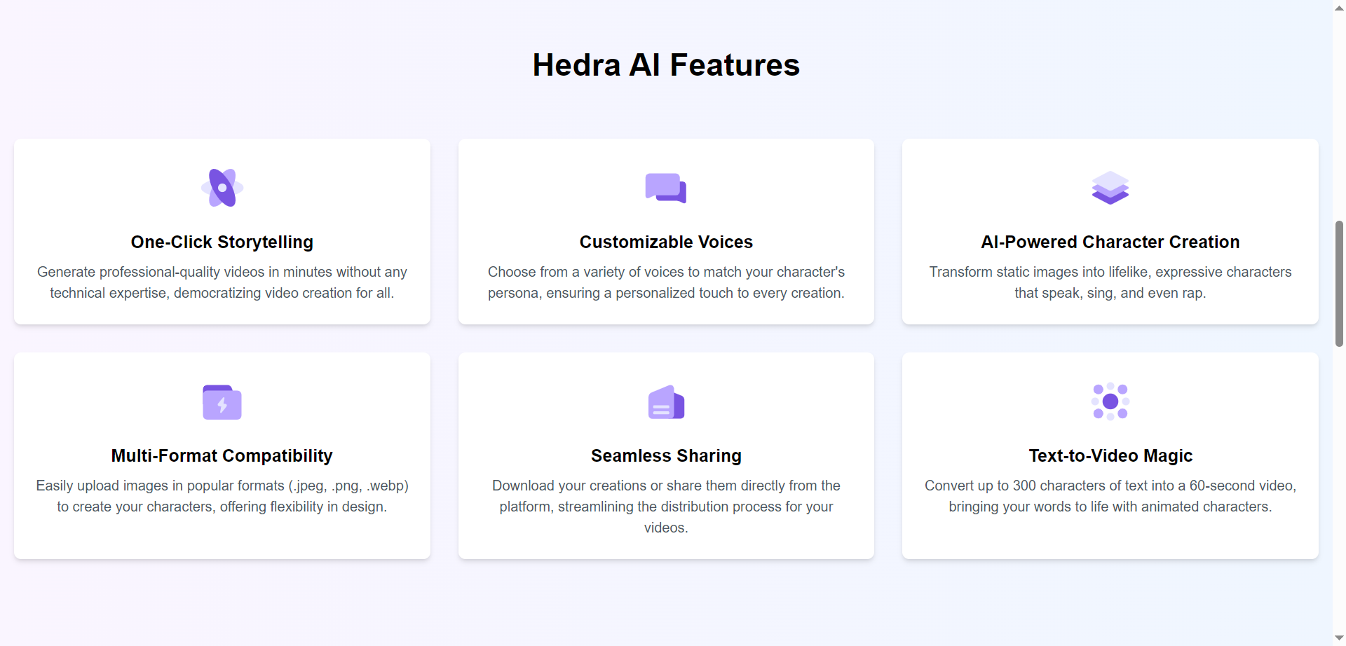
Task: Click the description about generating professional-quality videos
Action: (222, 282)
